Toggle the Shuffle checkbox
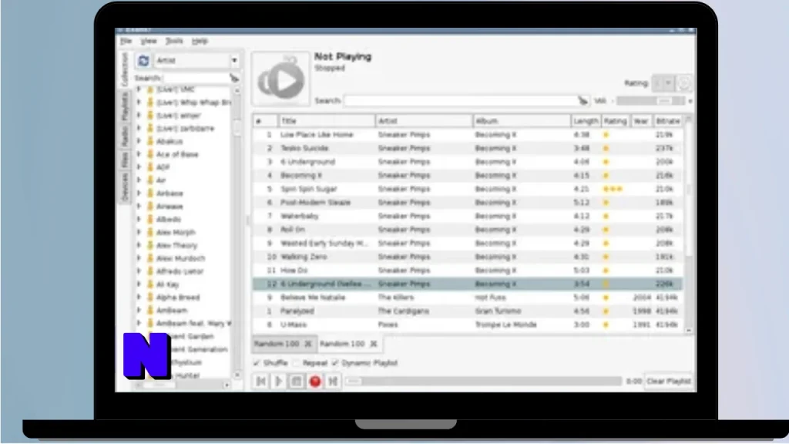Viewport: 789px width, 444px height. (x=257, y=363)
